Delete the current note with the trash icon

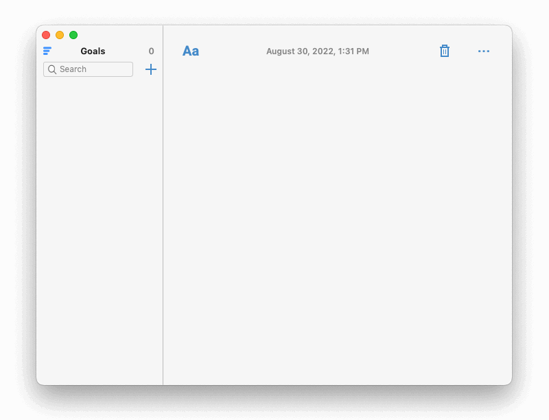[445, 51]
